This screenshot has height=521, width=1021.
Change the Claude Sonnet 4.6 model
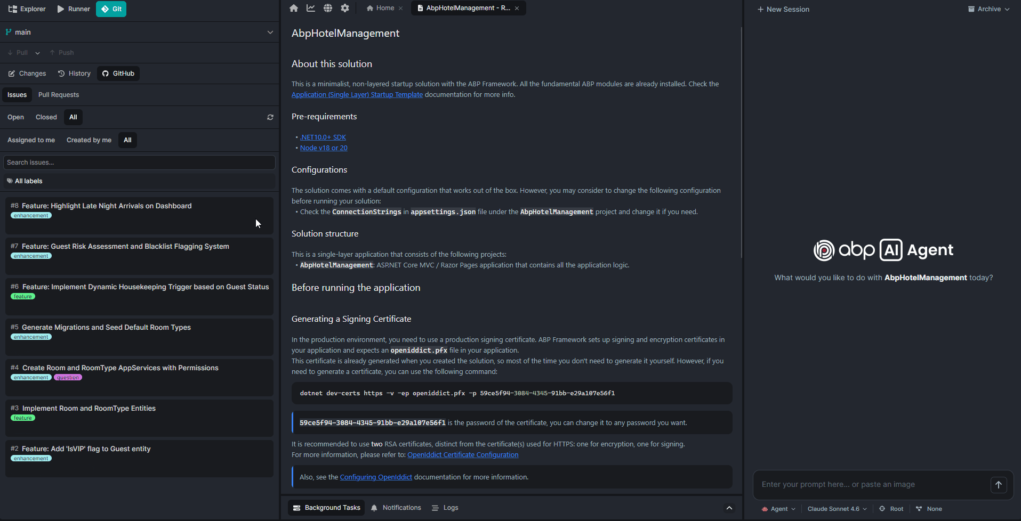837,509
